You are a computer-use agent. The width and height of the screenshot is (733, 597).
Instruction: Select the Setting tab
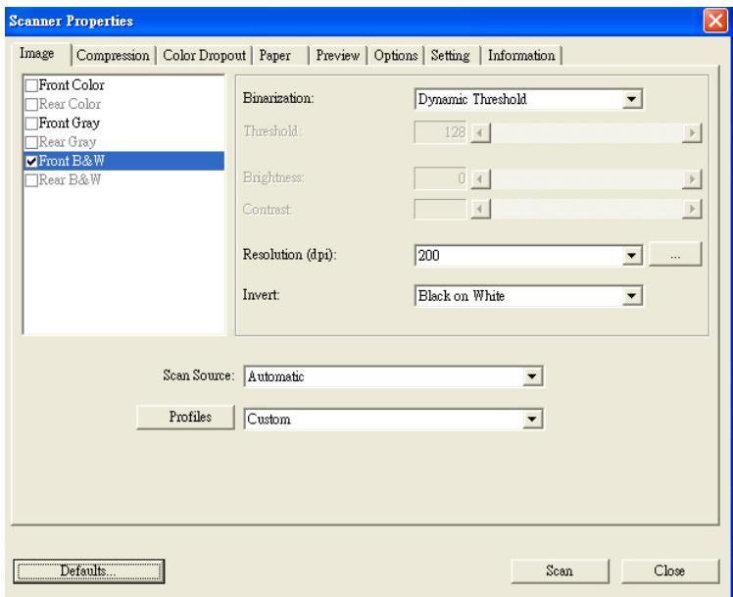[x=451, y=56]
